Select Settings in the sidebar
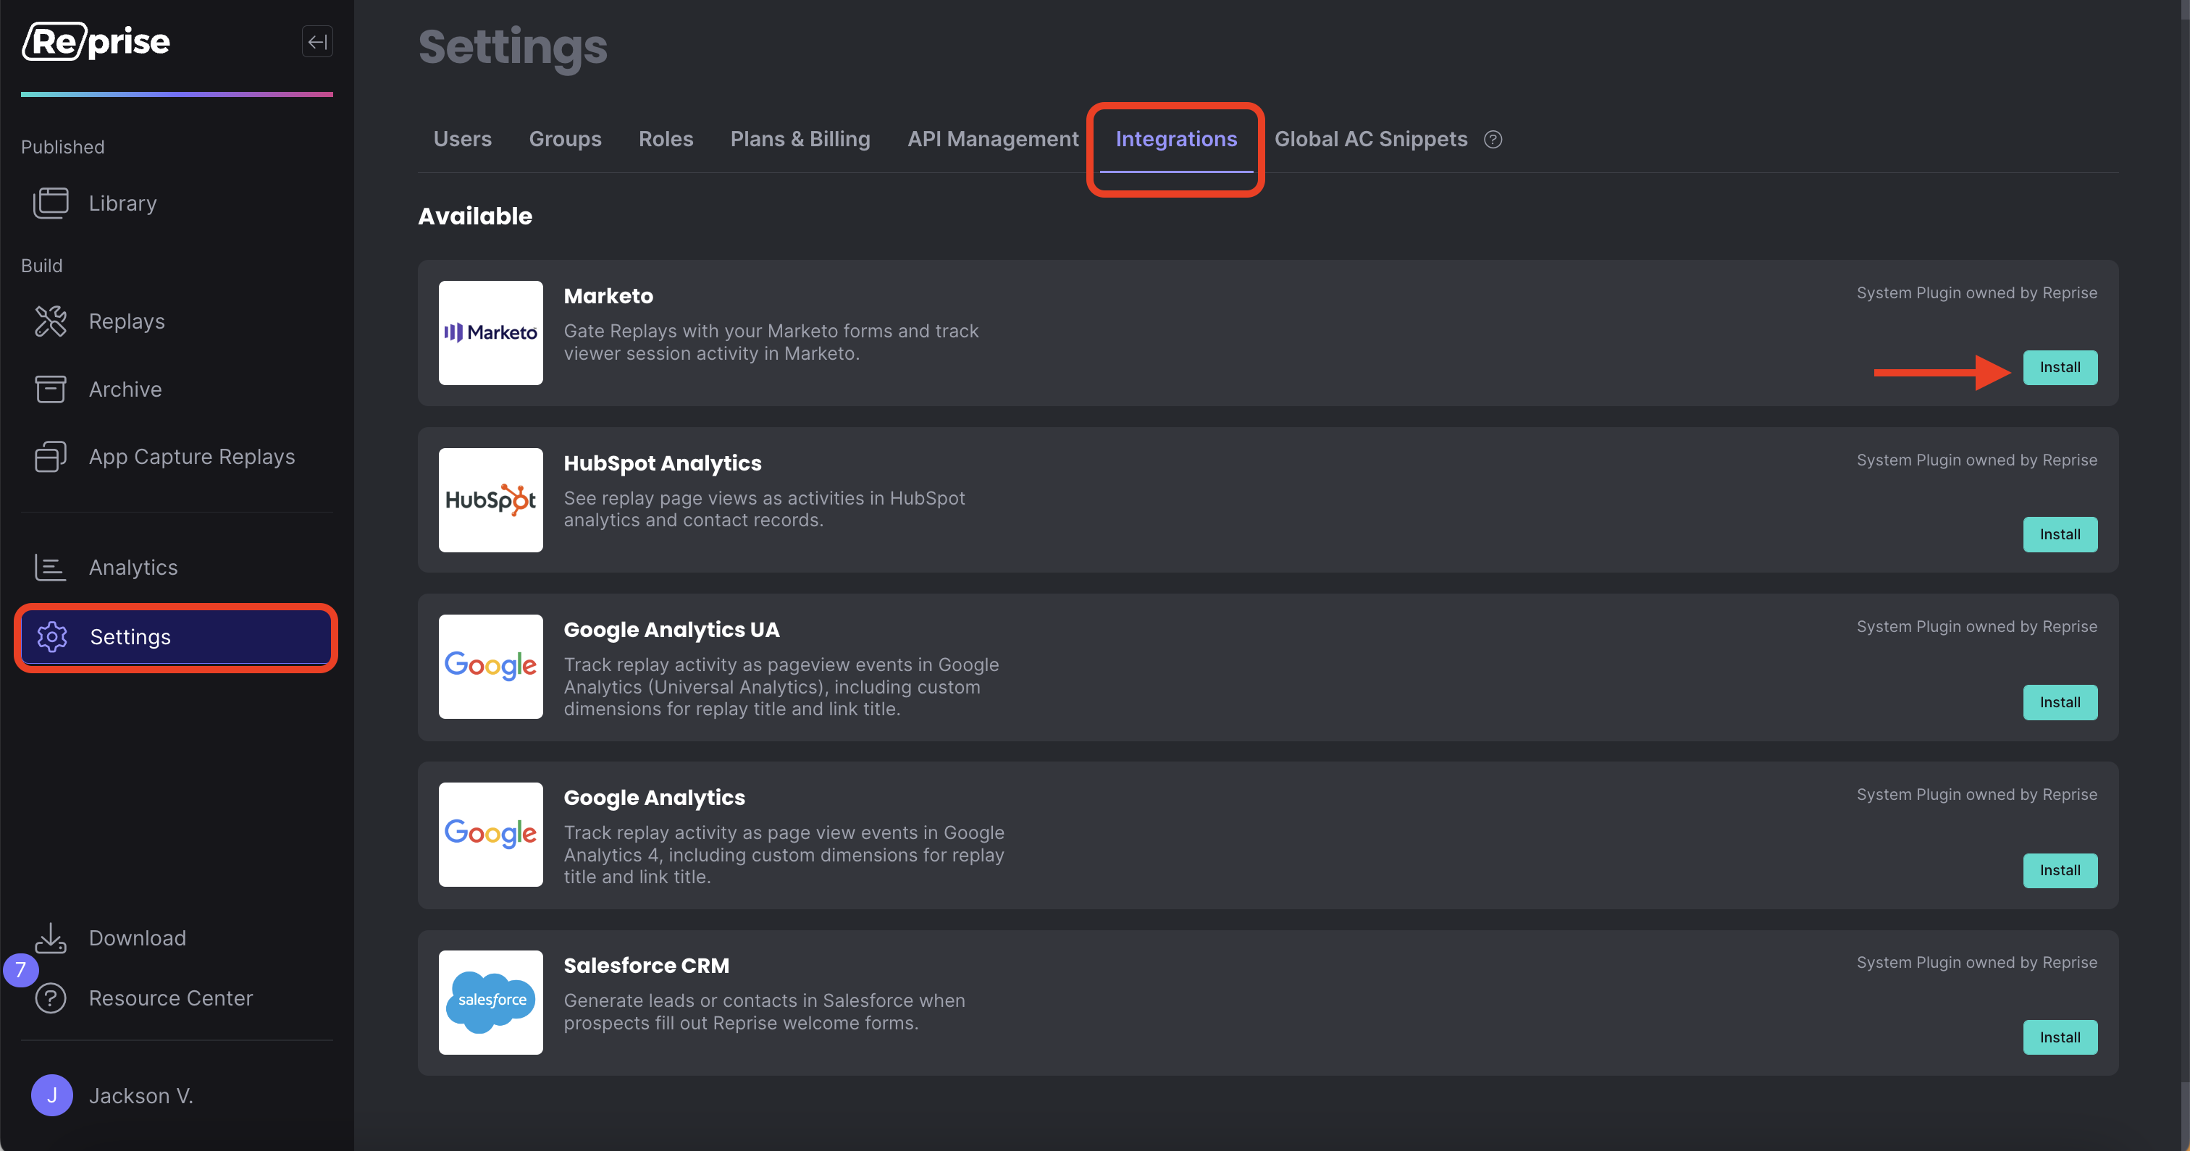The image size is (2190, 1151). (176, 637)
